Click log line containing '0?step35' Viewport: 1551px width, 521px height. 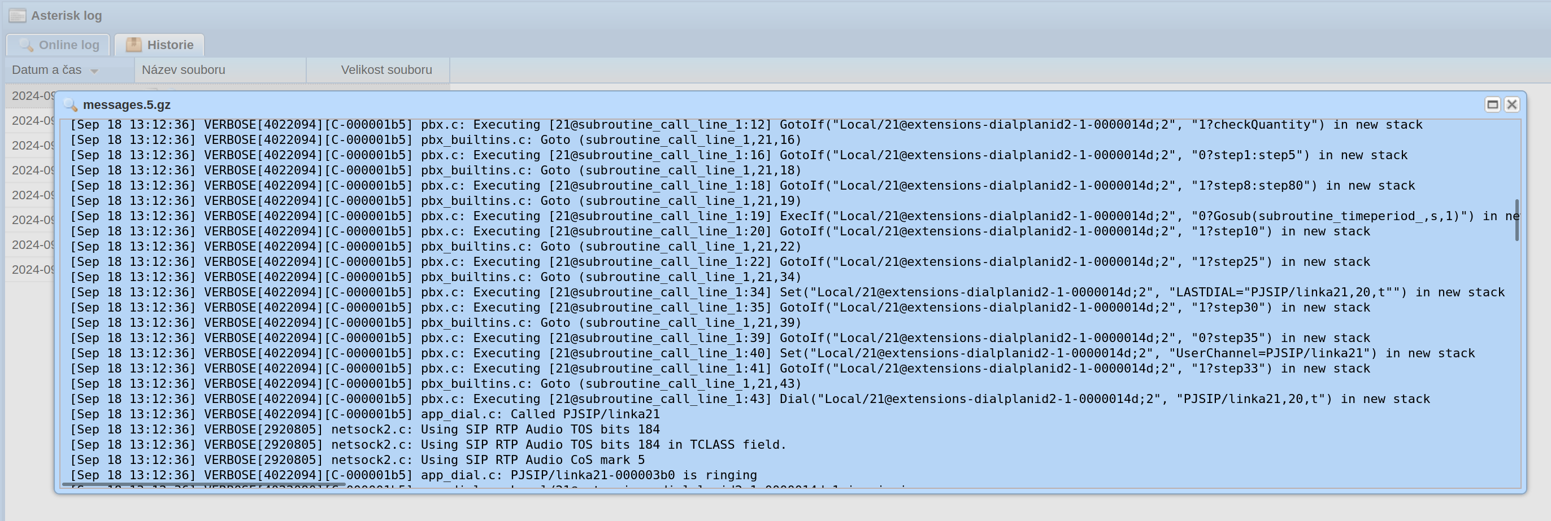point(720,338)
